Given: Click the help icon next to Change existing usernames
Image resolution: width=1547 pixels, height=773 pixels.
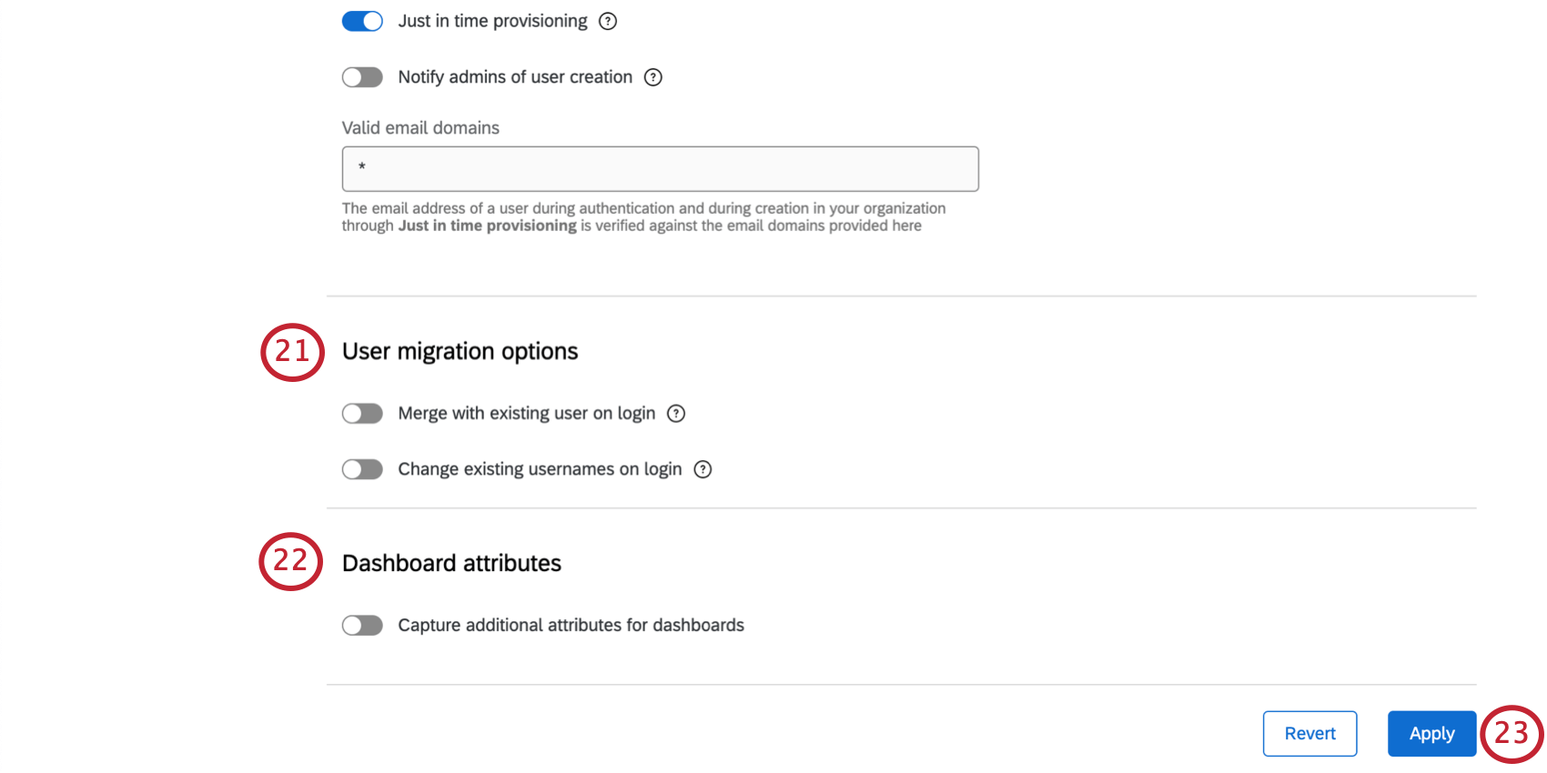Looking at the screenshot, I should (x=703, y=469).
